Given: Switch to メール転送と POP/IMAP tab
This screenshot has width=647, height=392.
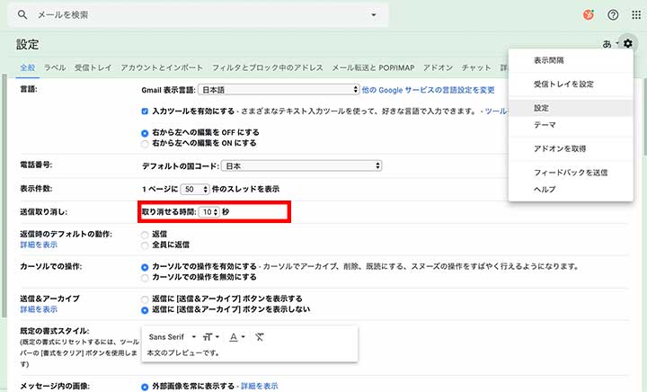Looking at the screenshot, I should point(373,67).
